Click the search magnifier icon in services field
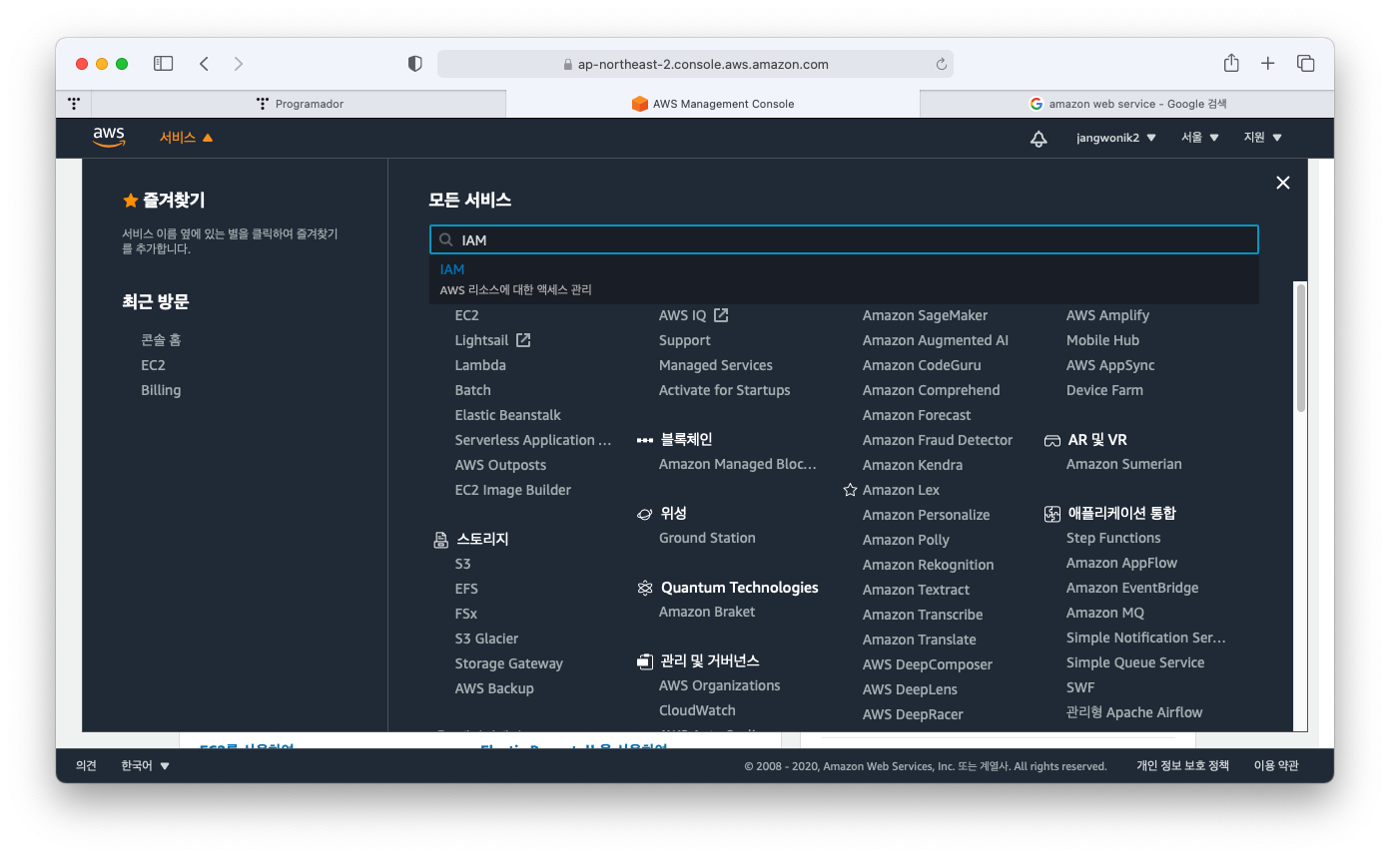 (x=446, y=239)
